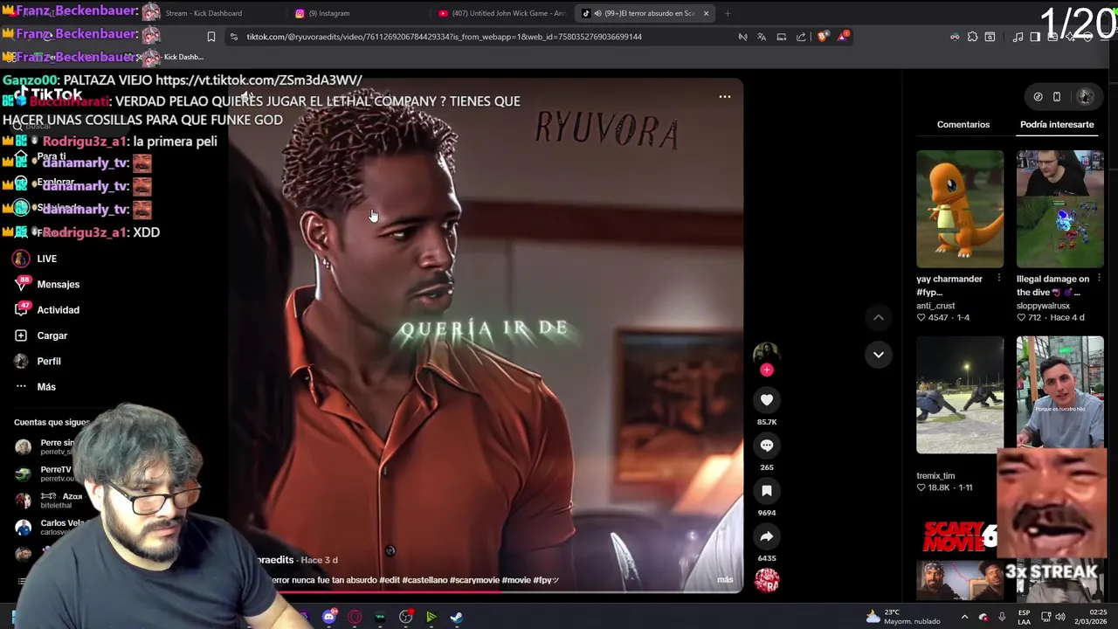This screenshot has height=629, width=1118.
Task: Click the translate icon in the address bar
Action: (x=762, y=37)
